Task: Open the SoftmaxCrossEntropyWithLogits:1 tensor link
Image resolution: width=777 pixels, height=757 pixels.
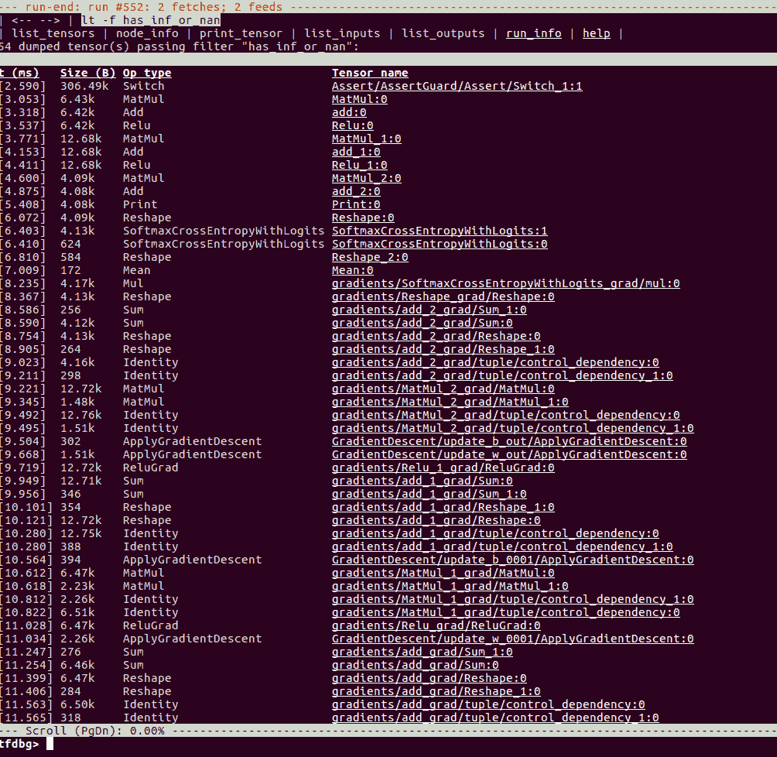Action: point(440,231)
